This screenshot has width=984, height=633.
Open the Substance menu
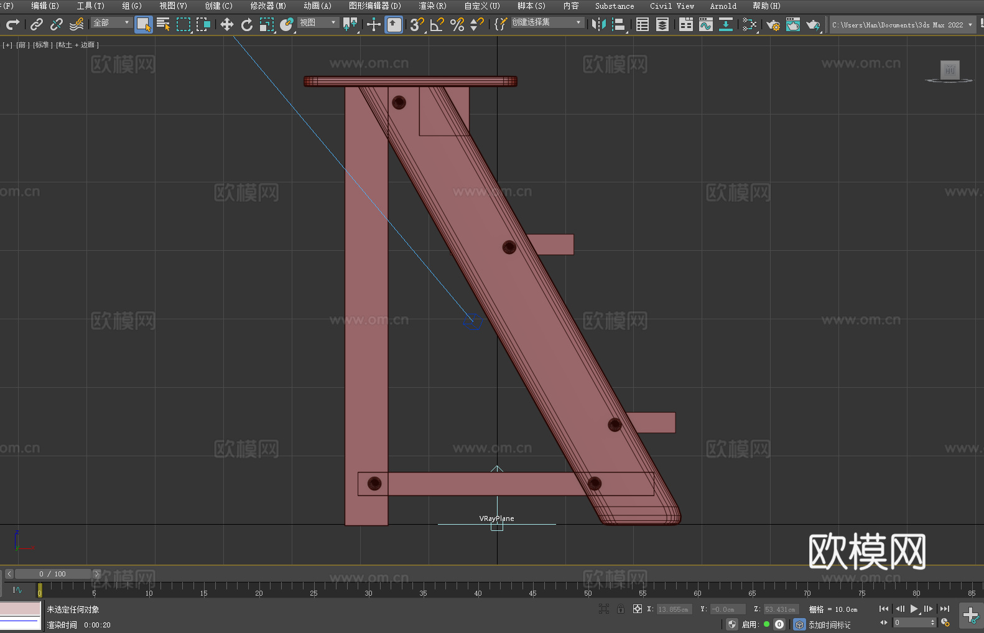click(x=615, y=6)
